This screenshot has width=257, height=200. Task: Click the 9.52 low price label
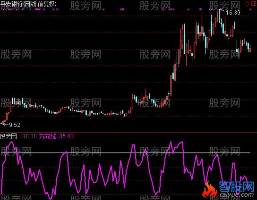coord(15,125)
